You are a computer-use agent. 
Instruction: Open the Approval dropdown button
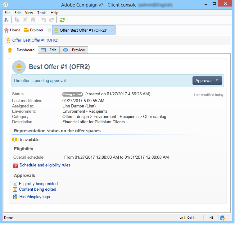click(207, 81)
